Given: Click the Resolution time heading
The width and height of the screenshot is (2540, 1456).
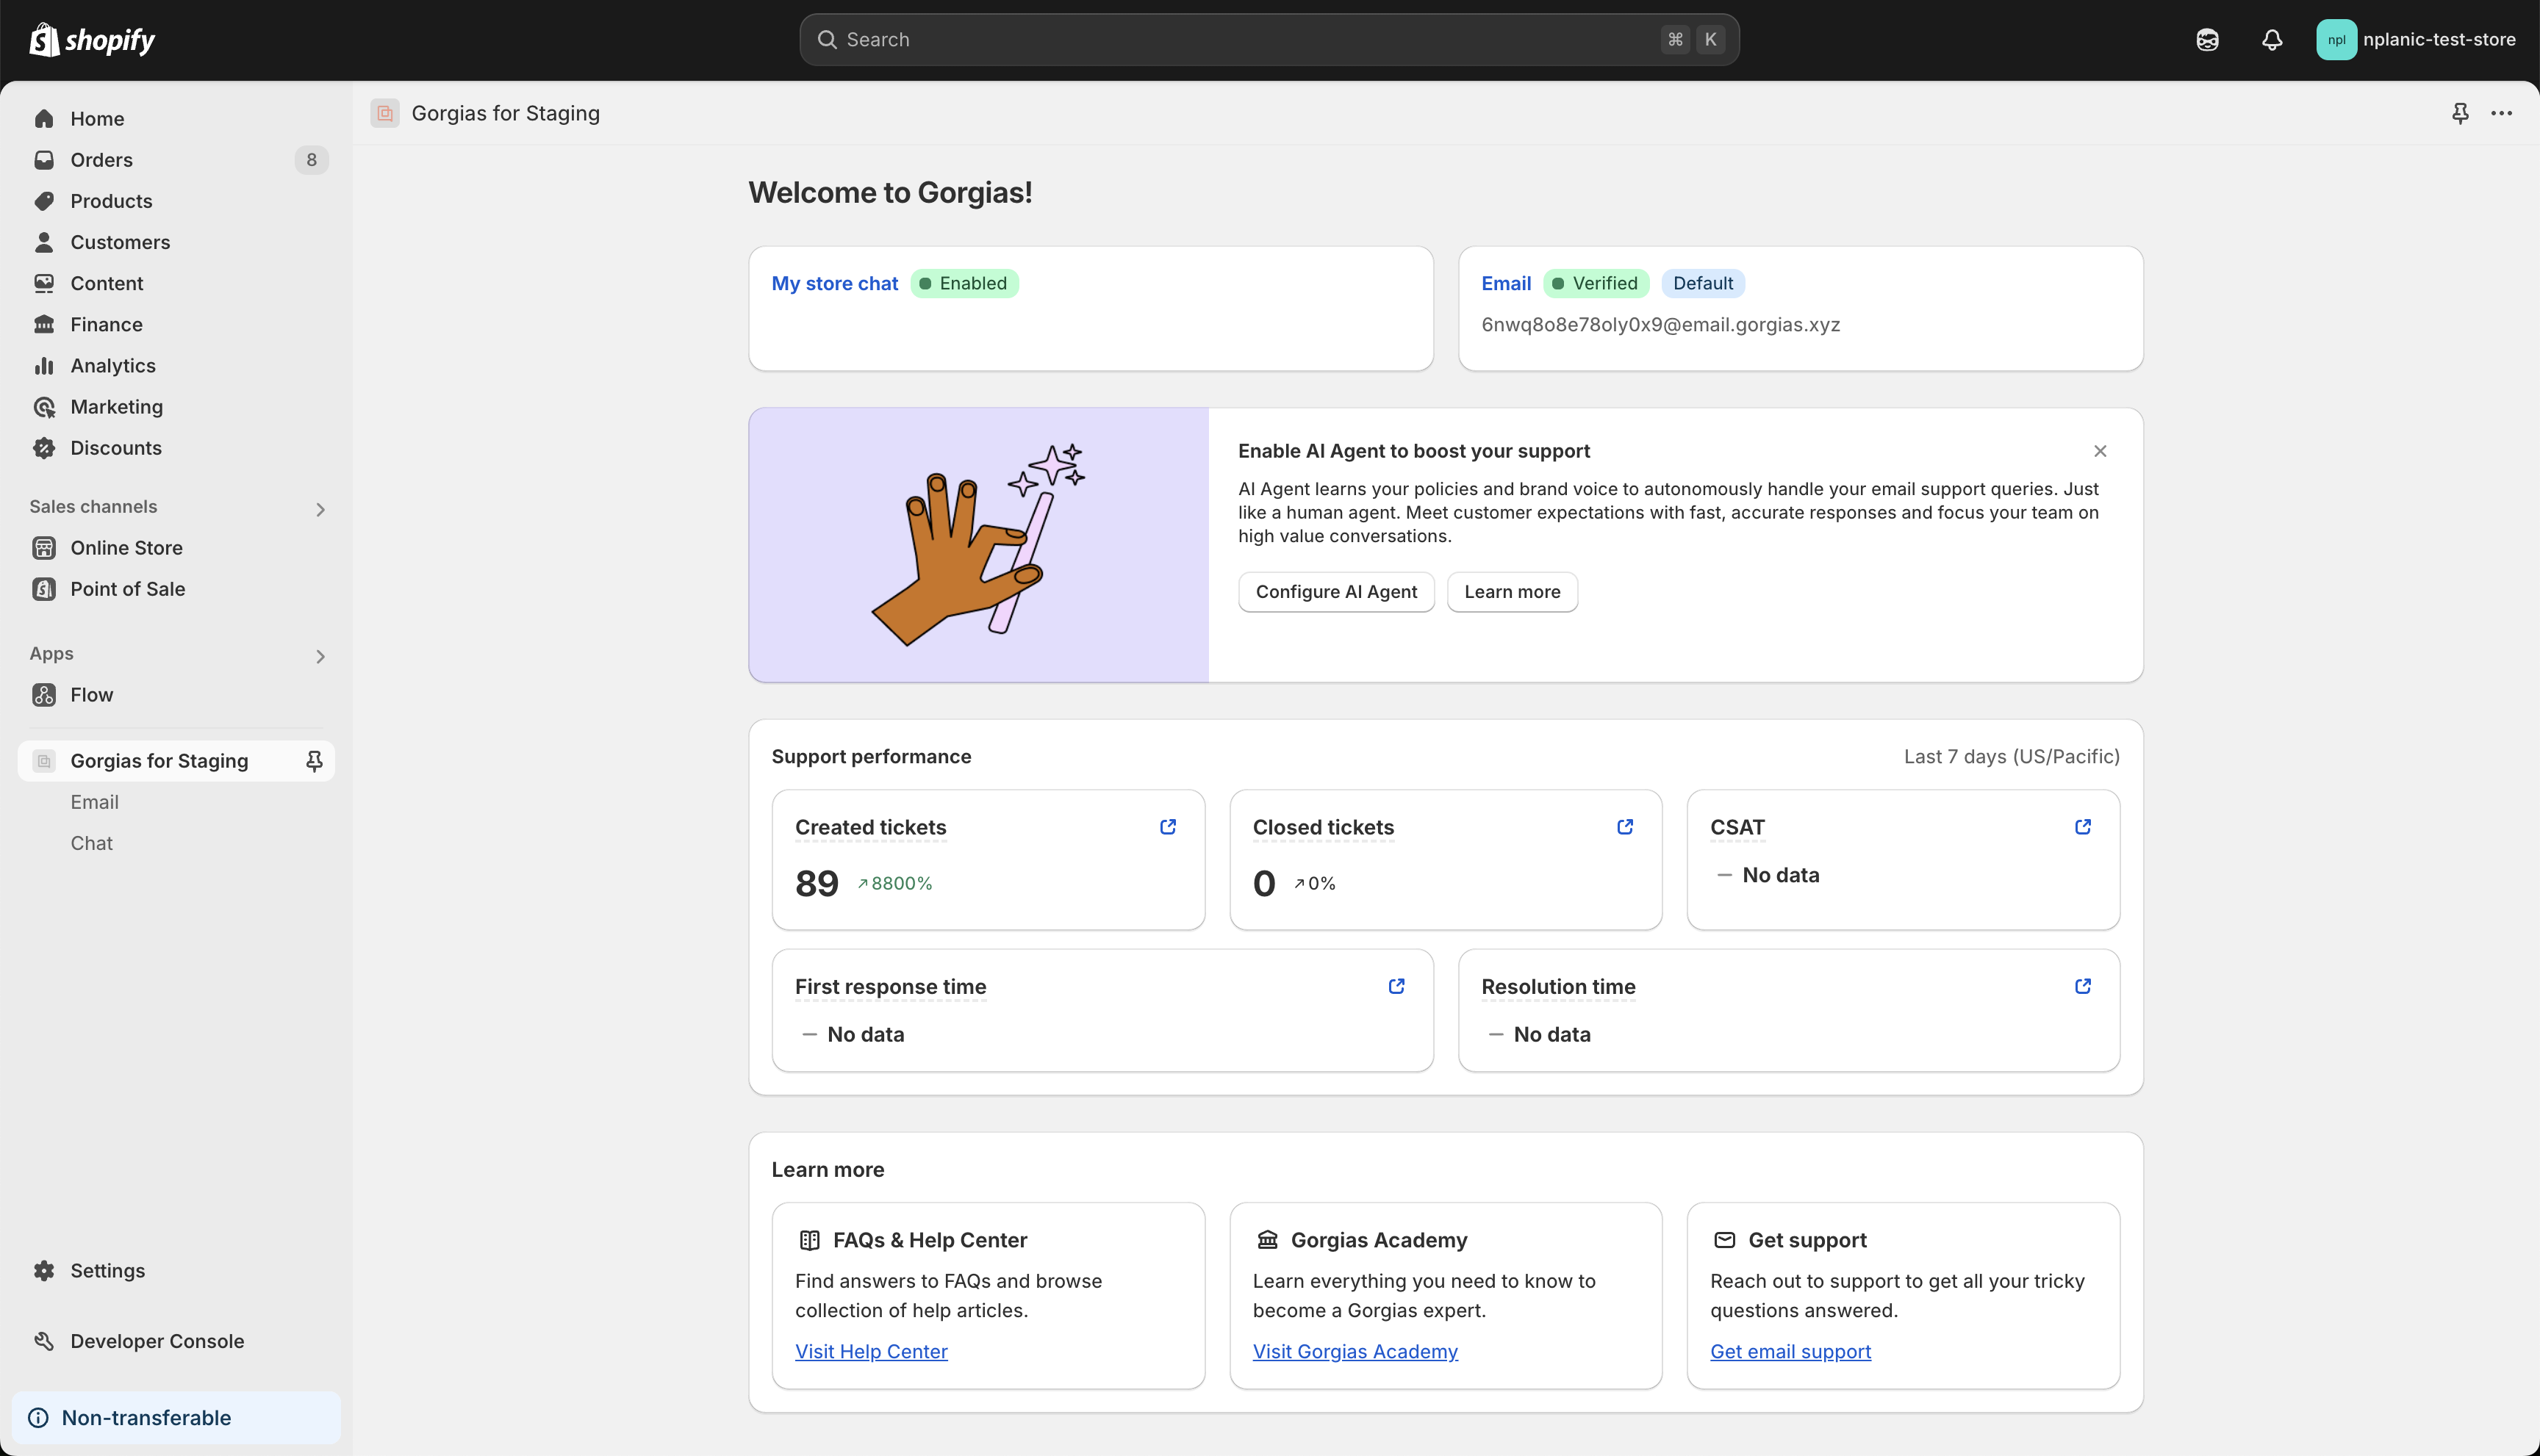Looking at the screenshot, I should tap(1559, 987).
